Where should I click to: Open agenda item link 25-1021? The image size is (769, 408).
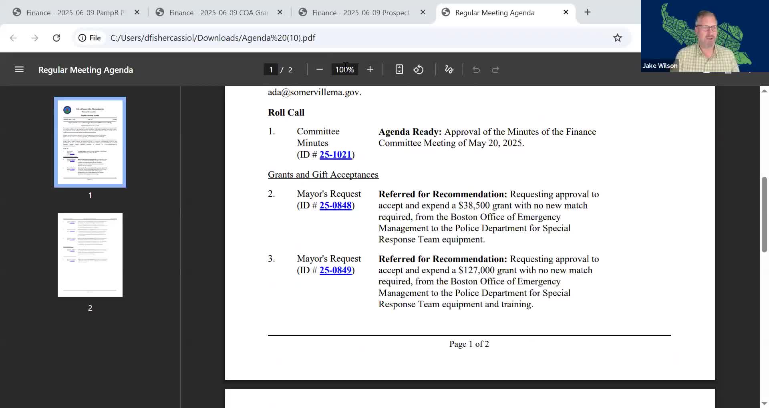click(x=335, y=155)
